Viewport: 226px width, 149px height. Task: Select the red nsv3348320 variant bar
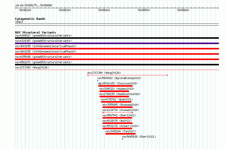click(114, 91)
